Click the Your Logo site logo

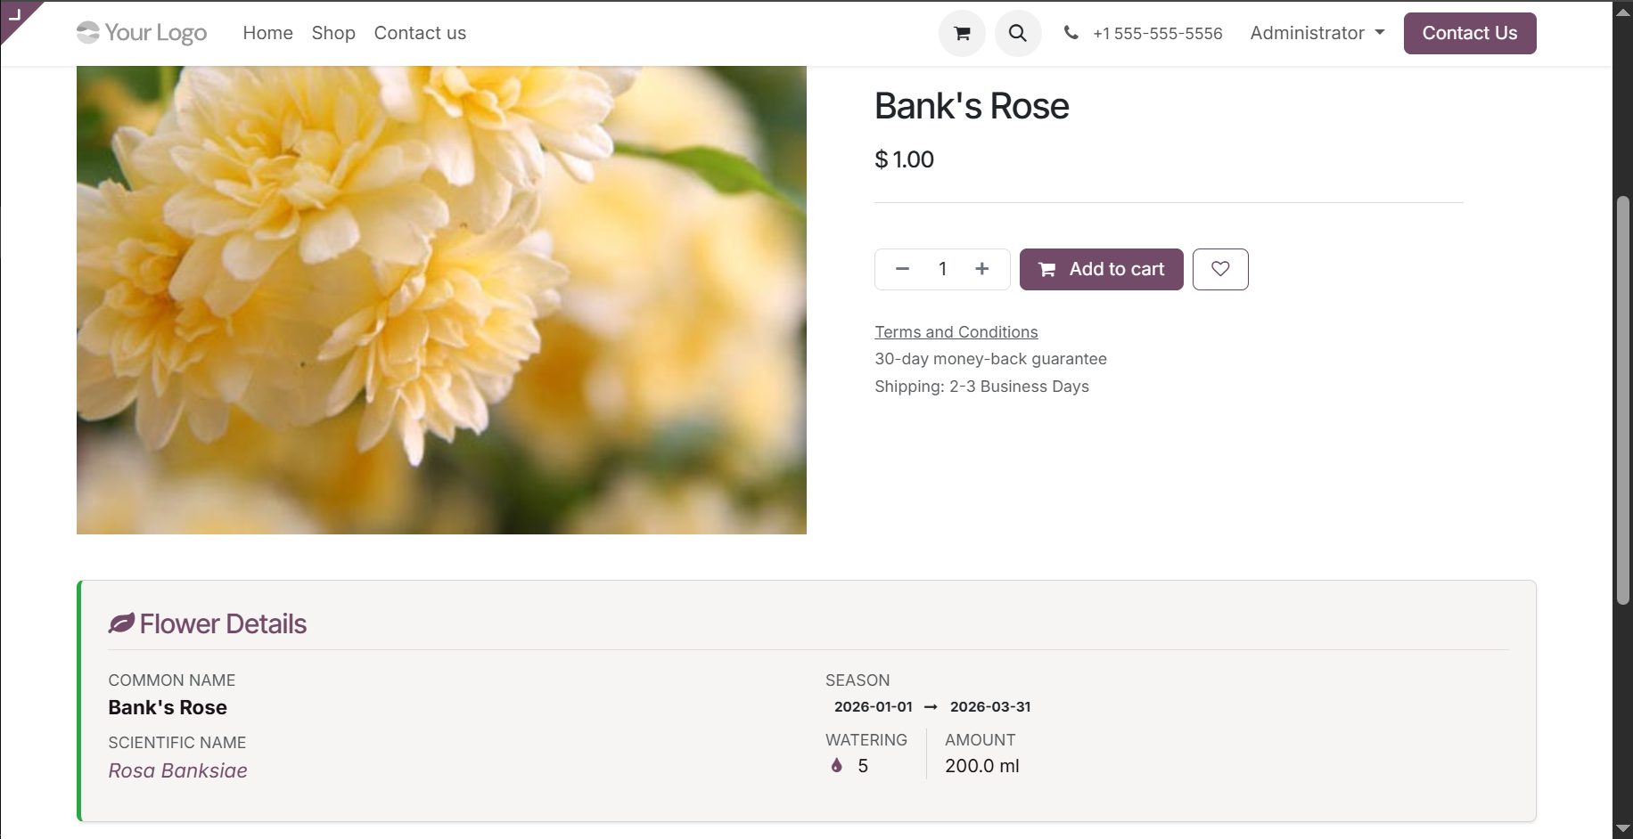pos(141,33)
